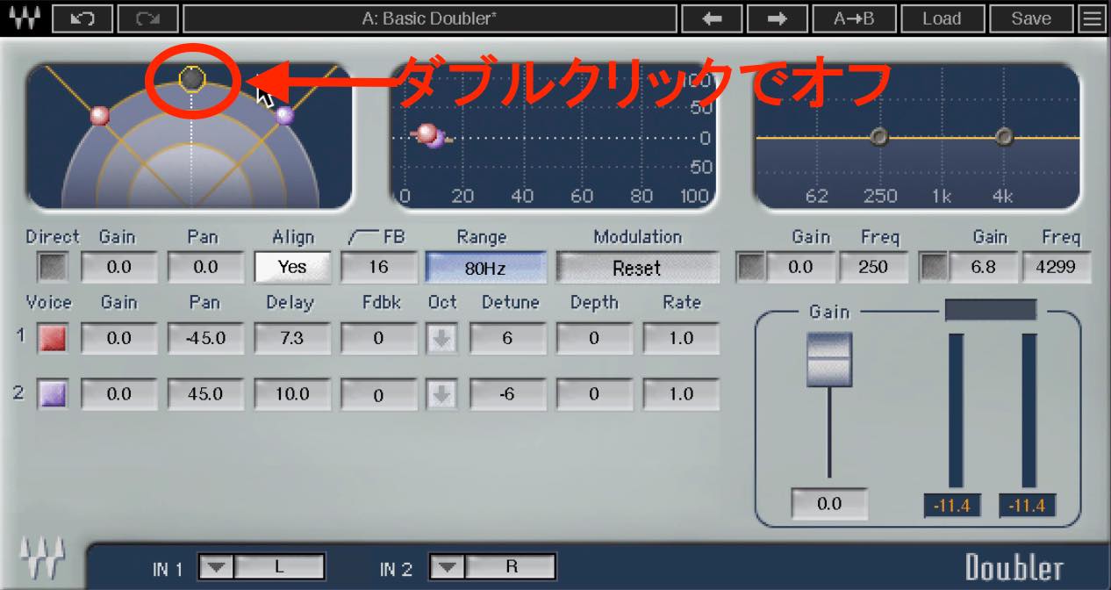Click the Load button

click(x=942, y=18)
